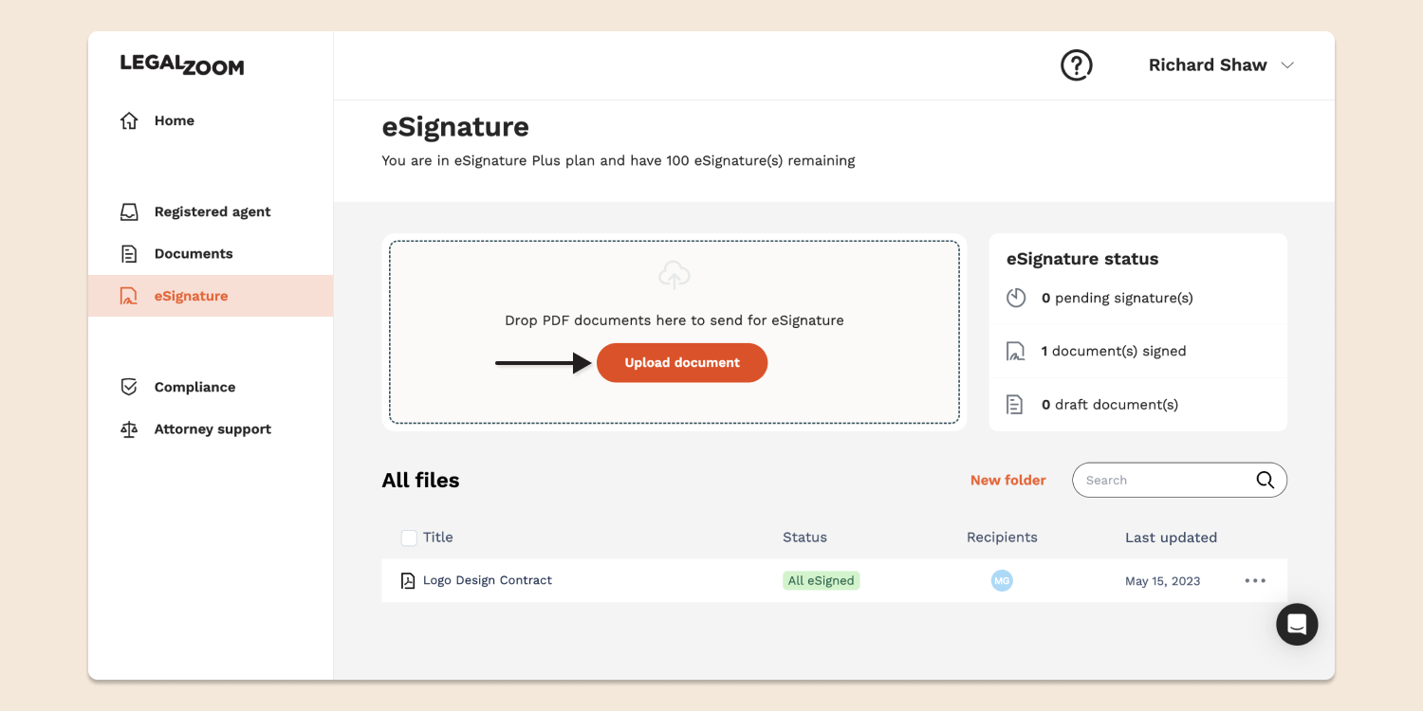This screenshot has width=1423, height=711.
Task: Switch to the eSignature status panel
Action: coord(1082,258)
